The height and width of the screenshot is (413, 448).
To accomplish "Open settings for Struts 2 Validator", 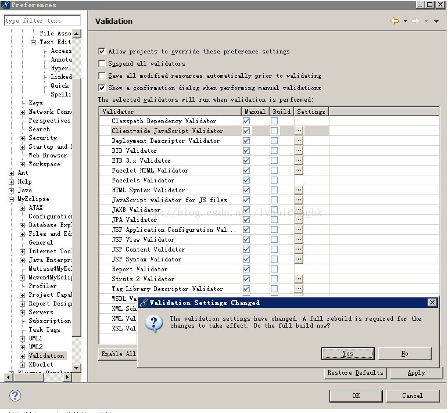I will 298,279.
